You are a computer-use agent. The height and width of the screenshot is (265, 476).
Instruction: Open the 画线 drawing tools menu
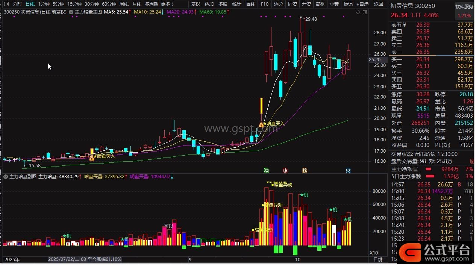[251, 4]
